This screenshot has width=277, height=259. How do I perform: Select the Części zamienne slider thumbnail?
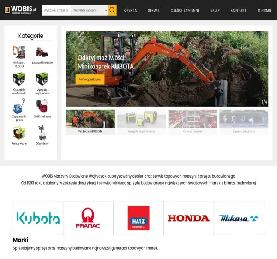point(193,122)
